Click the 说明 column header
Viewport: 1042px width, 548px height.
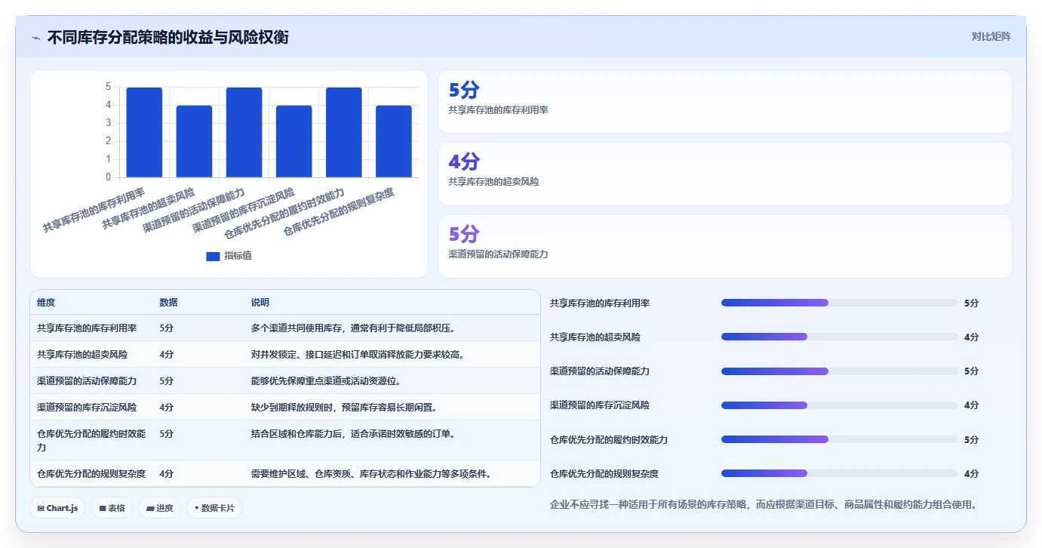[260, 303]
